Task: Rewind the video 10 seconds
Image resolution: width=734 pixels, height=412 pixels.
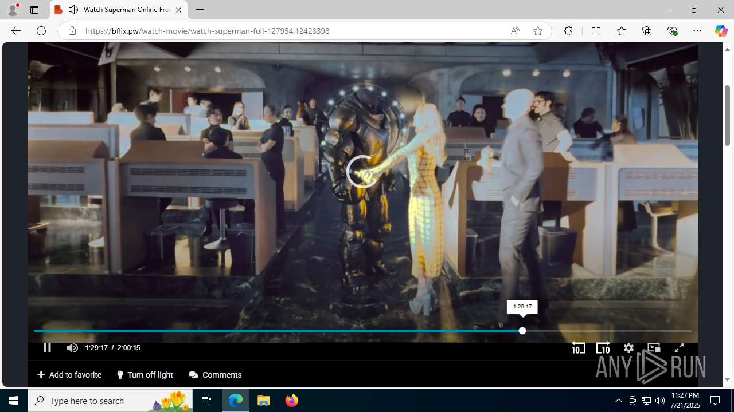Action: 579,348
